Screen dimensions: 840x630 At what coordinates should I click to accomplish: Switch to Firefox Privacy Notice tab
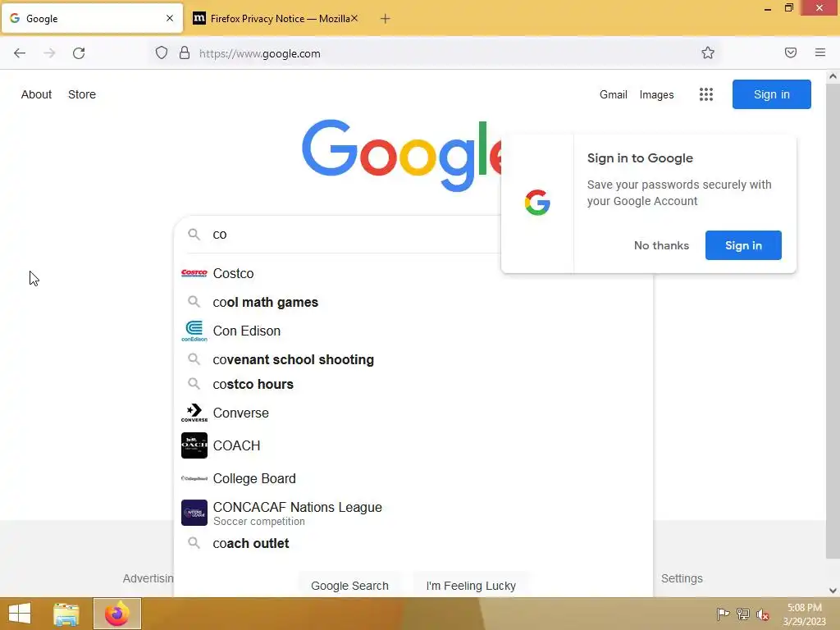click(x=275, y=19)
